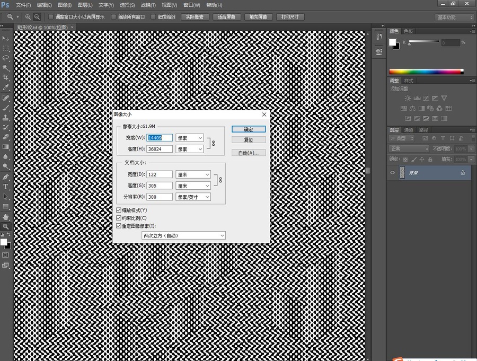Select the Crop tool
Screen dimensions: 477x361
[5, 77]
